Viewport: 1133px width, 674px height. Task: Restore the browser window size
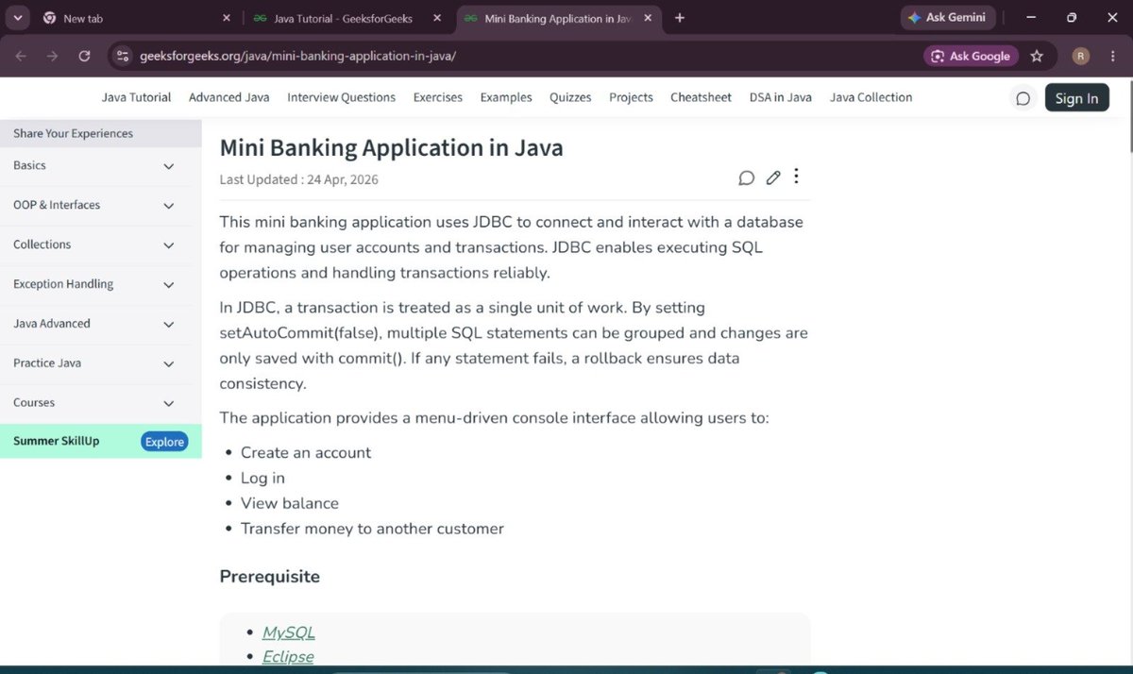[1072, 18]
